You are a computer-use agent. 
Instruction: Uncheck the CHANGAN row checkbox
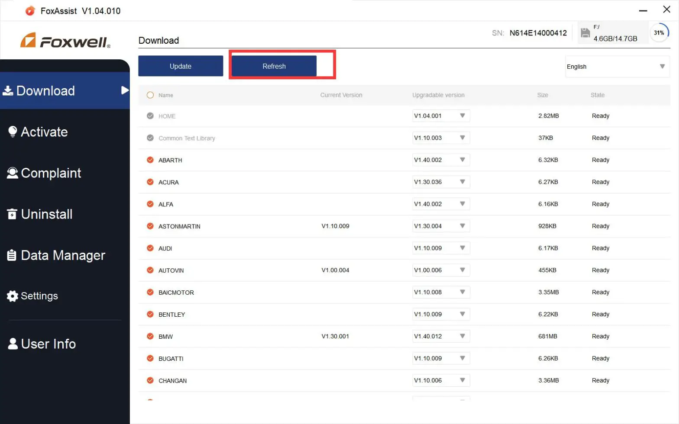point(150,381)
